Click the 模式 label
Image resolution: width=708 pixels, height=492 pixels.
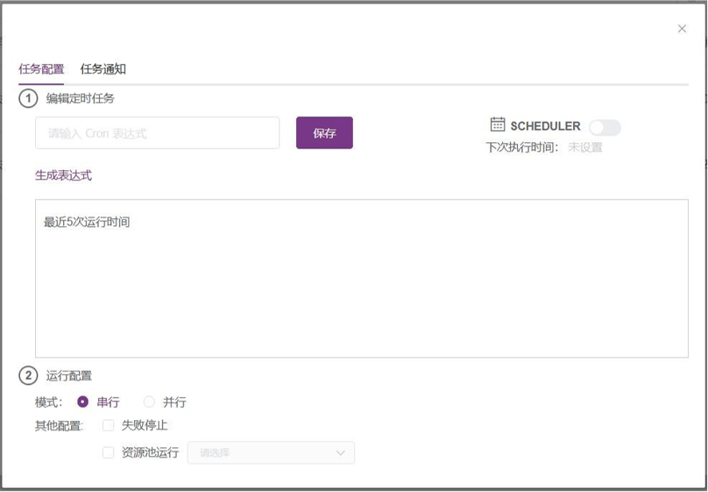(x=49, y=402)
